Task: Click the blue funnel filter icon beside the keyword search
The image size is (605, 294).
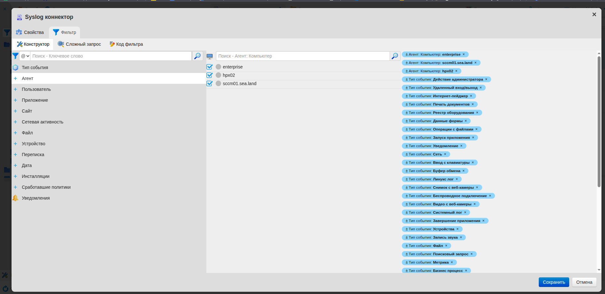Action: point(15,56)
